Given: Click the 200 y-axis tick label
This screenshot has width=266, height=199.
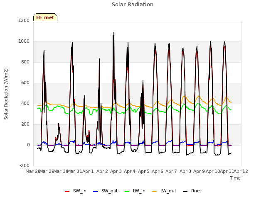Looking at the screenshot, I should click(25, 124).
